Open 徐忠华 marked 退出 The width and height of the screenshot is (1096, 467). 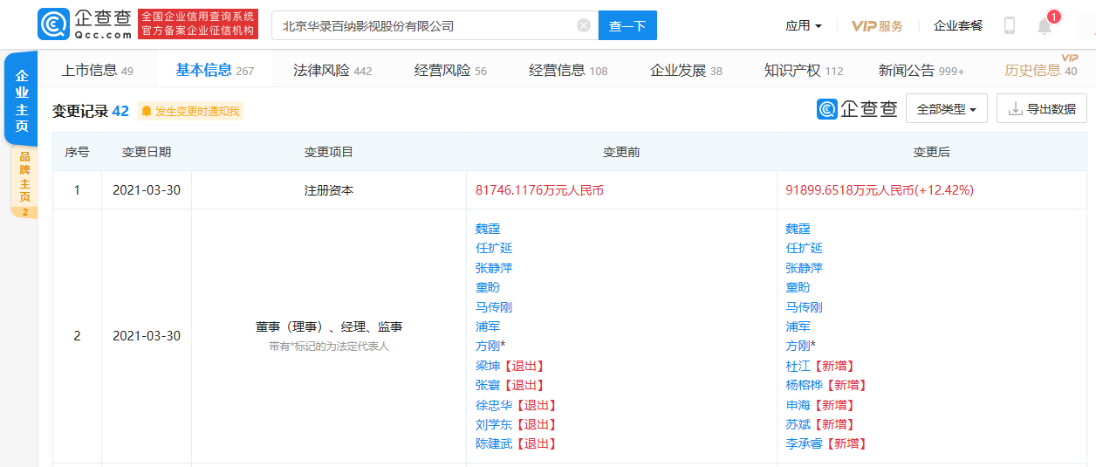coord(494,405)
